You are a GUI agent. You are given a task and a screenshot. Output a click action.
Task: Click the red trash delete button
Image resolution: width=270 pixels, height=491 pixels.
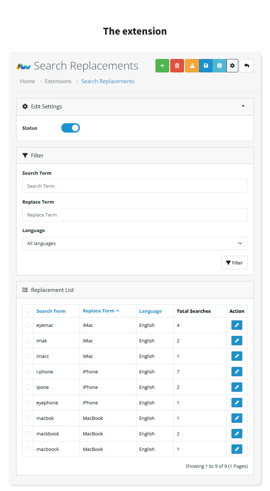[x=177, y=66]
